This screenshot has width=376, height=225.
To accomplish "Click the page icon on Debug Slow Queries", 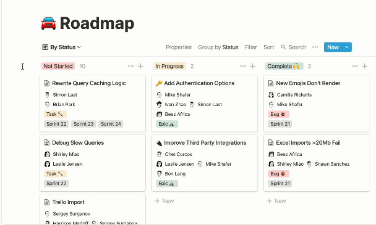I will 47,143.
